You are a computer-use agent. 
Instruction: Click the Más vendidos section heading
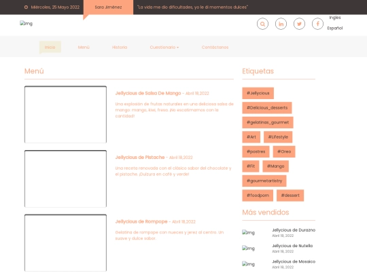pos(266,213)
